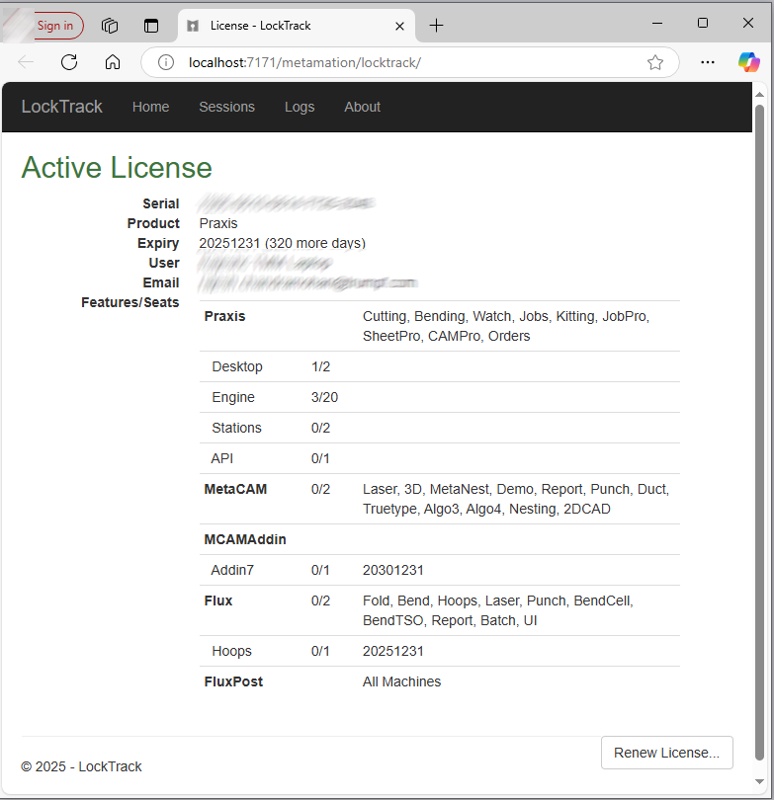Click the Flux row heading
Image resolution: width=774 pixels, height=800 pixels.
[218, 601]
